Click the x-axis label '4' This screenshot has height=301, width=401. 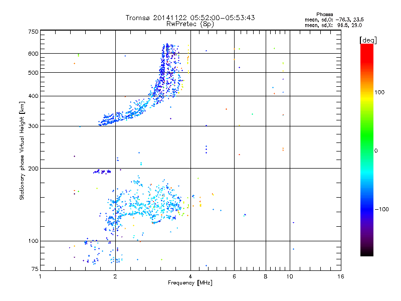click(190, 276)
